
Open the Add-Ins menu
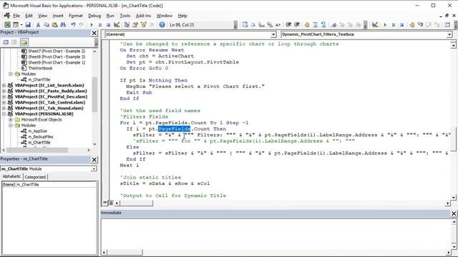pos(143,16)
